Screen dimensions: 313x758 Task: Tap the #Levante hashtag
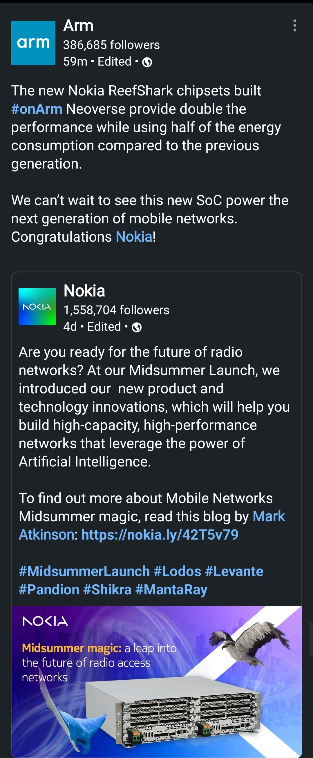point(234,571)
